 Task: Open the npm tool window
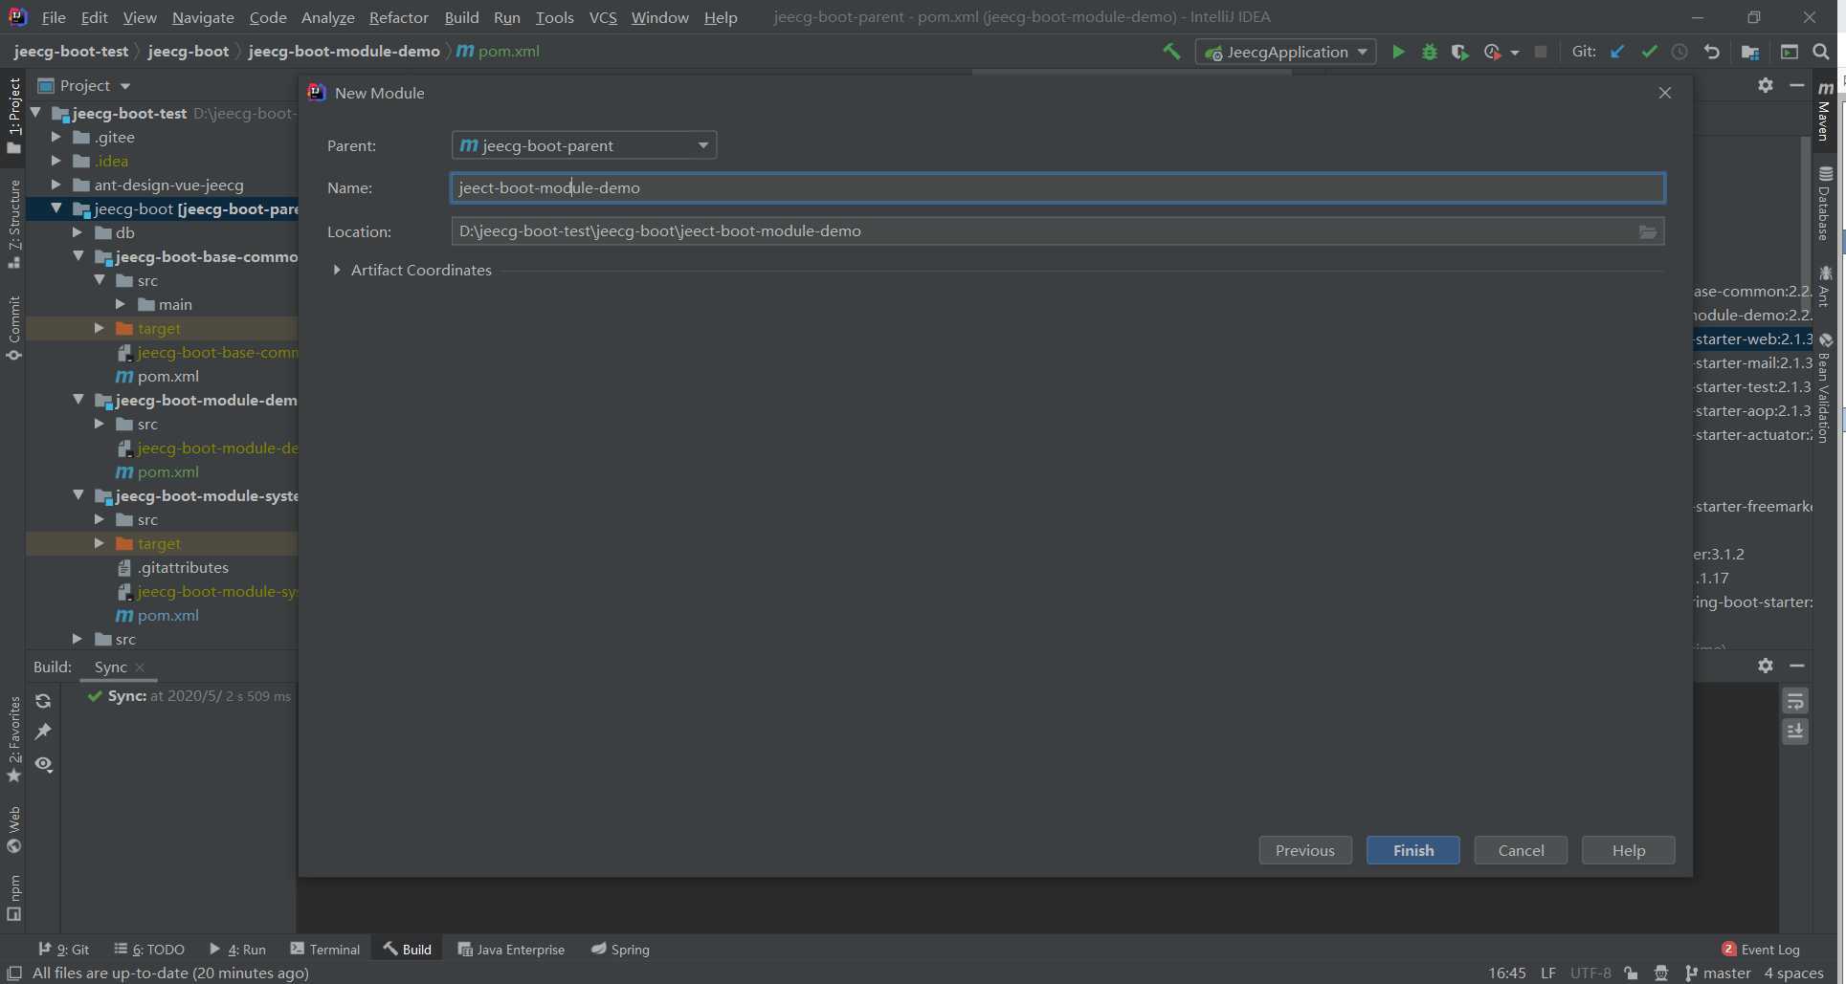pyautogui.click(x=14, y=898)
